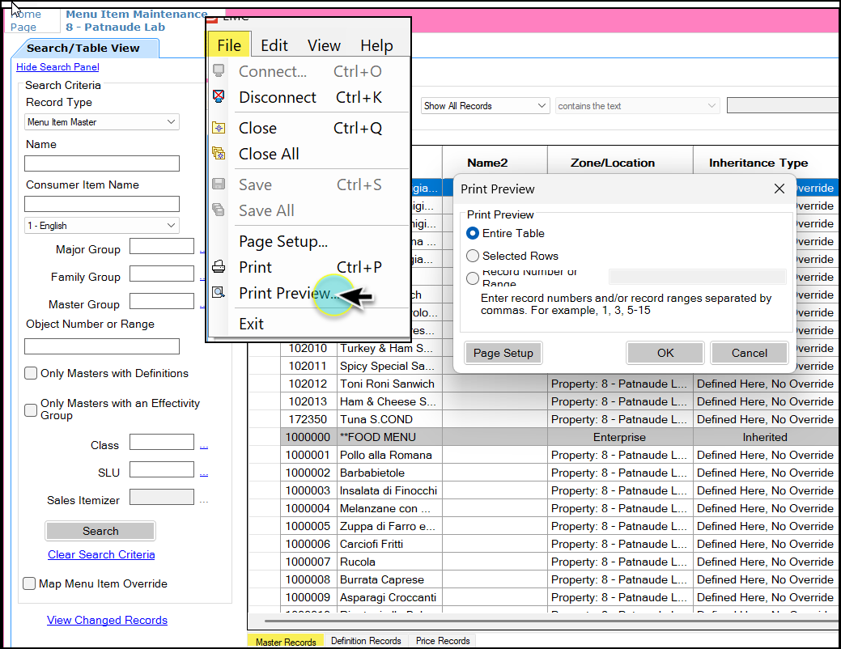The width and height of the screenshot is (841, 649).
Task: Select the **FOOD MENU row 1000000
Action: pyautogui.click(x=544, y=437)
